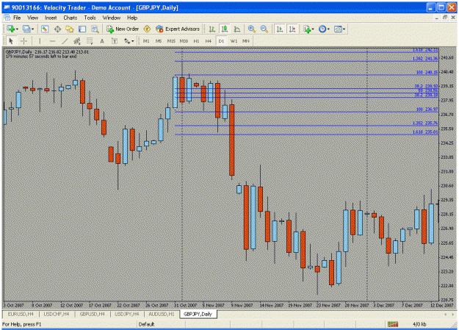This screenshot has height=330, width=459.
Task: Click the document icon left of File menu
Action: [x=7, y=18]
